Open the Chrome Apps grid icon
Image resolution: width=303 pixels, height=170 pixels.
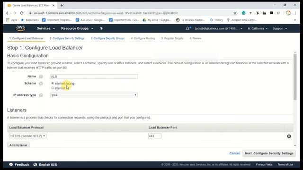coord(8,20)
